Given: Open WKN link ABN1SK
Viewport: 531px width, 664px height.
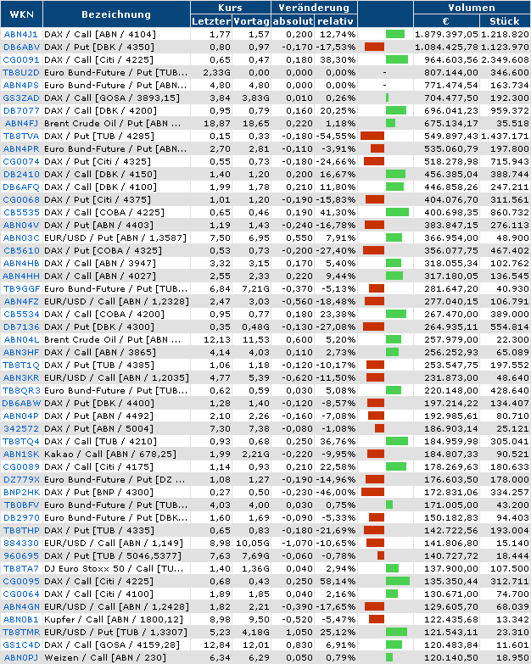Looking at the screenshot, I should tap(21, 454).
